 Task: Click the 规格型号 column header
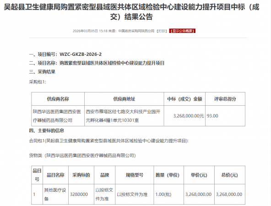tap(135, 175)
